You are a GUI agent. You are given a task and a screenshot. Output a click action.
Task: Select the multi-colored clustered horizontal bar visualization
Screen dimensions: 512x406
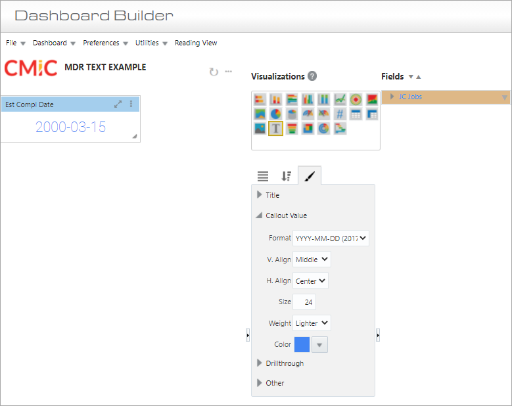[x=292, y=99]
